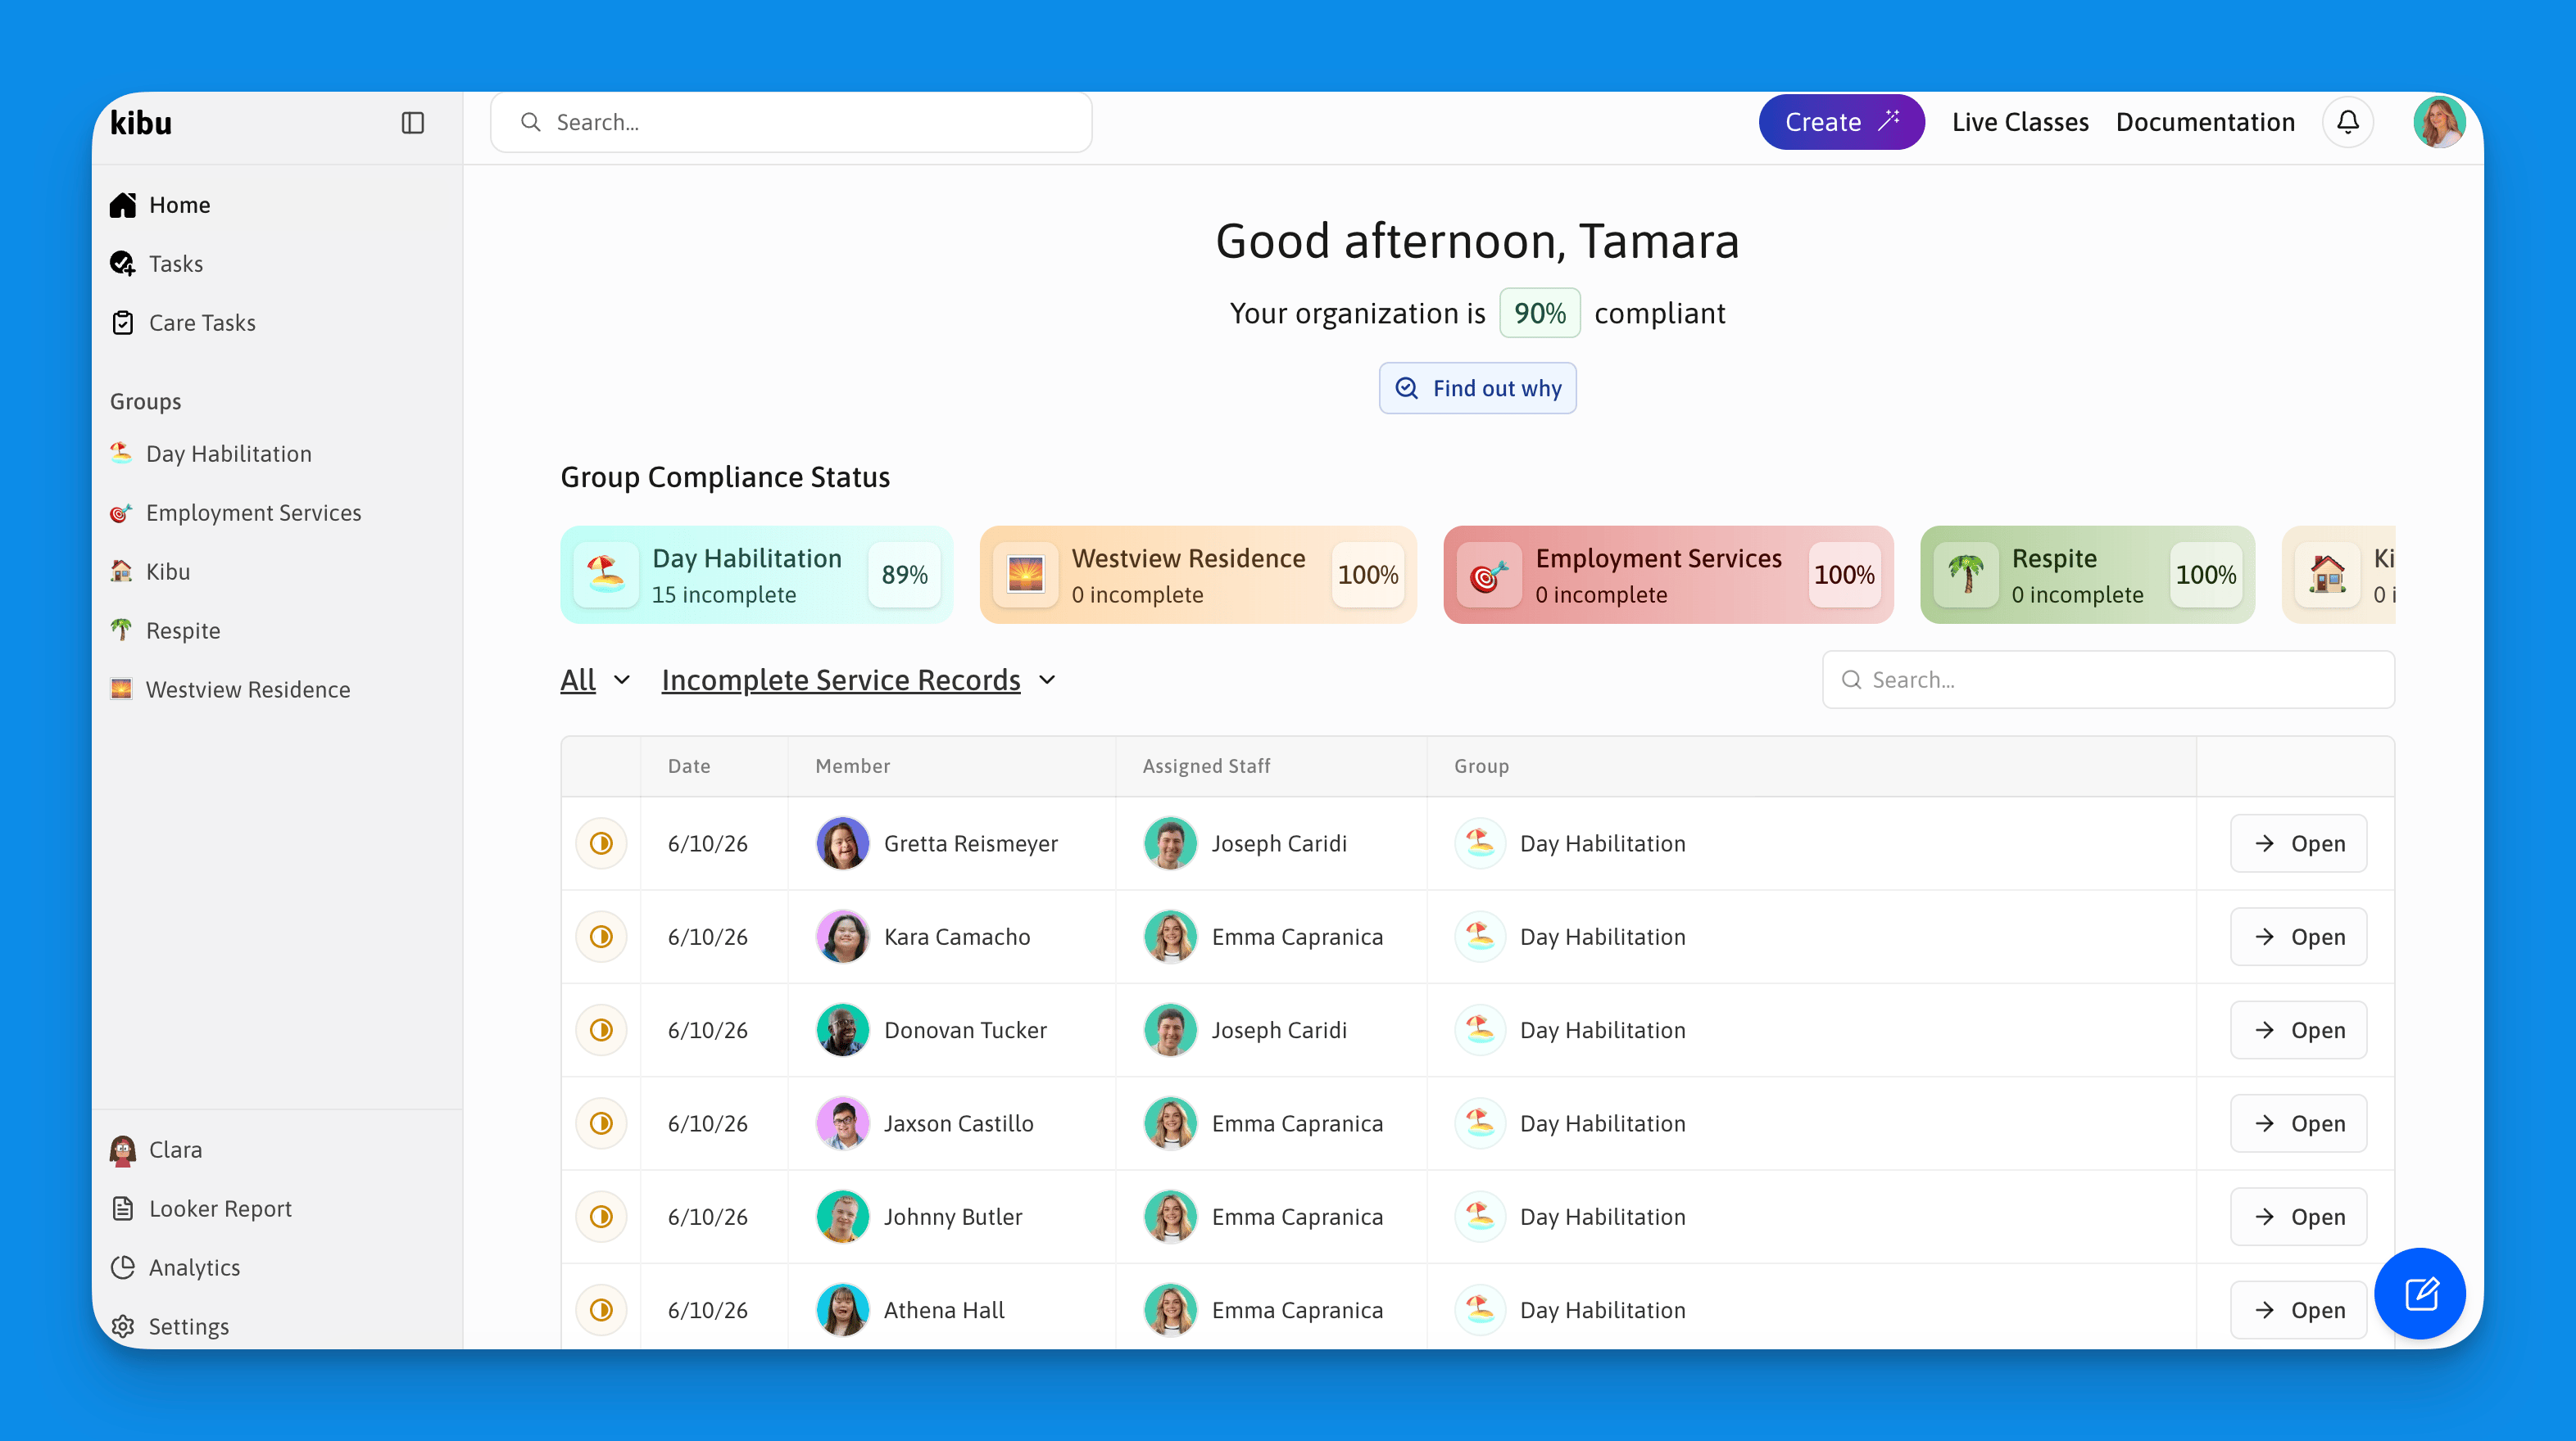Viewport: 2576px width, 1441px height.
Task: Click status icon for Kara Camacho row
Action: (x=601, y=937)
